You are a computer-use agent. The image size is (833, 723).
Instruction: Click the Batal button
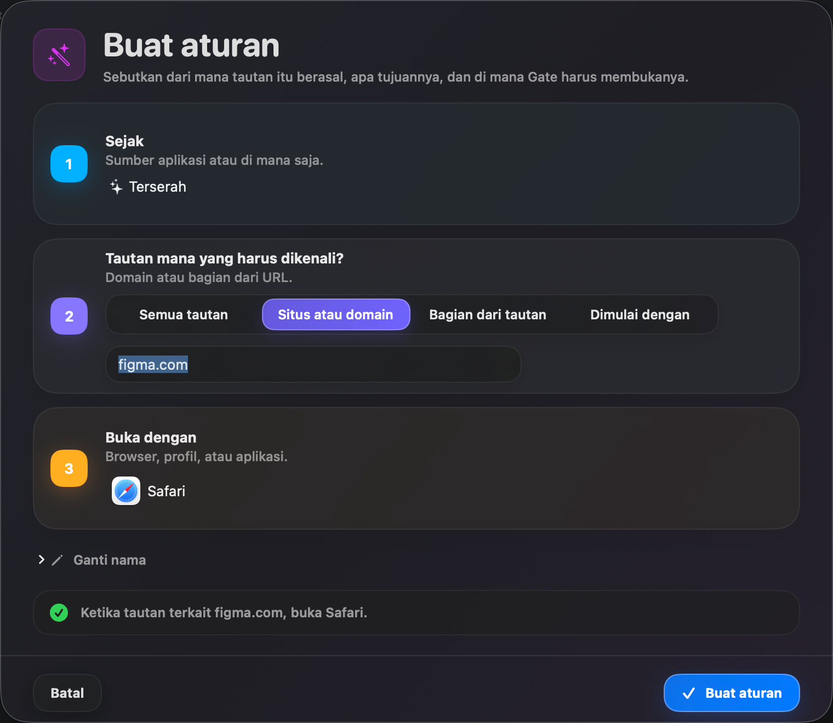pyautogui.click(x=67, y=693)
